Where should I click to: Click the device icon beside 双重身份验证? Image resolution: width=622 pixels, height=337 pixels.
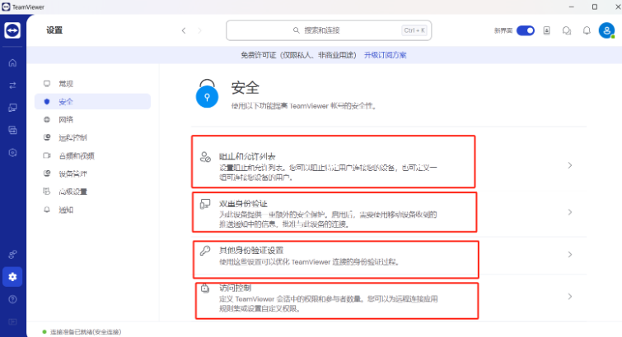click(x=205, y=204)
